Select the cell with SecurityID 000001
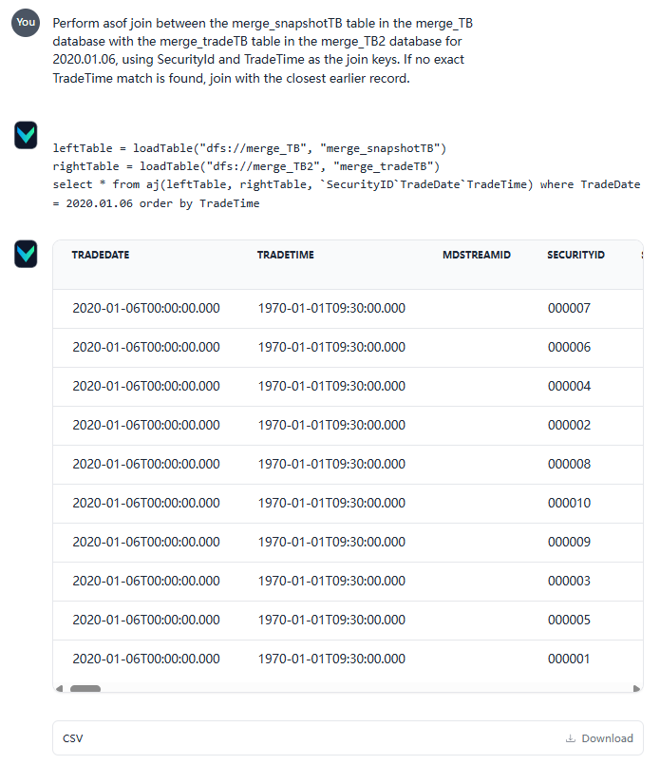Image resolution: width=660 pixels, height=765 pixels. pos(569,659)
